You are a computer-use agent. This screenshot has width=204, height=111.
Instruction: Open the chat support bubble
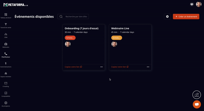pos(197,104)
